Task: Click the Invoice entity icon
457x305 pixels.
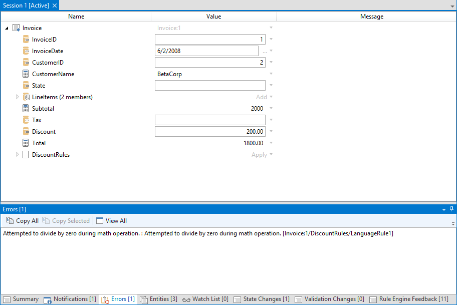Action: tap(16, 28)
